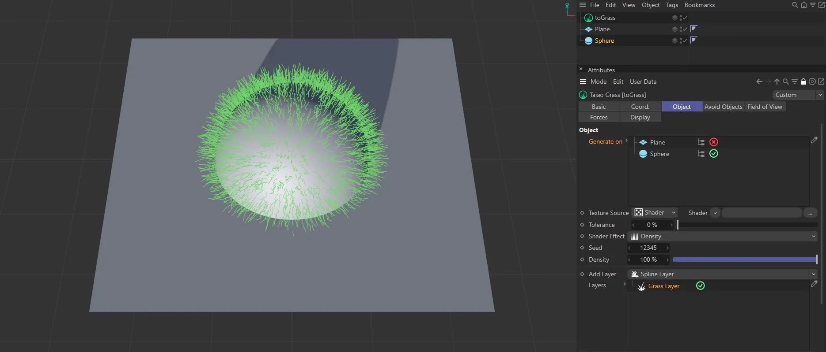The height and width of the screenshot is (352, 826).
Task: Click the up arrow in Attributes toolbar
Action: pos(777,82)
